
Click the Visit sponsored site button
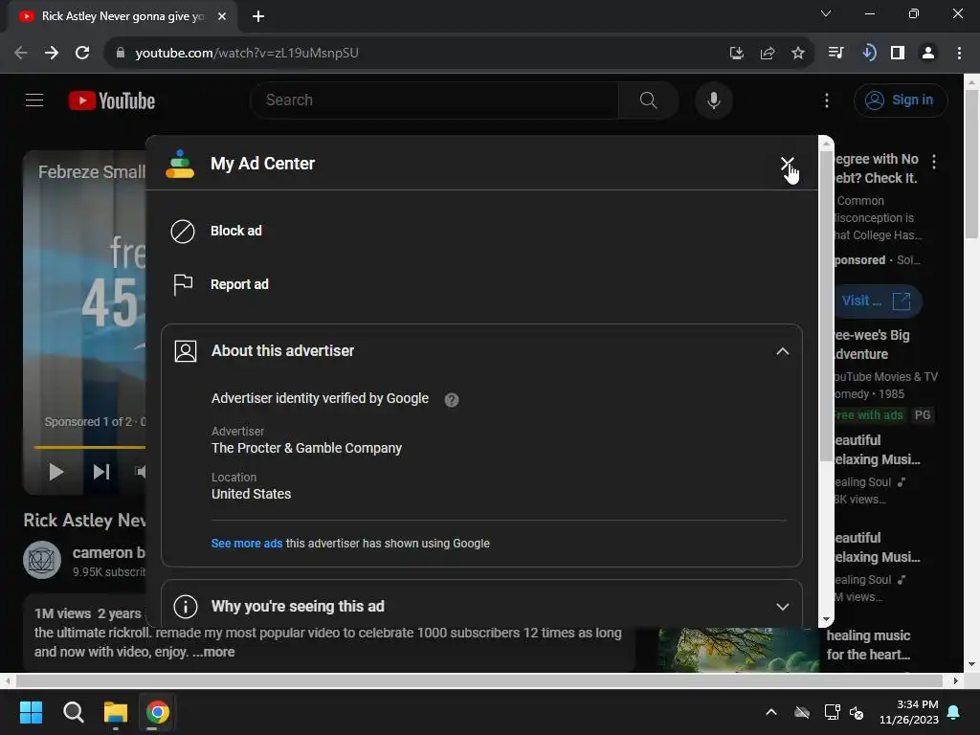click(x=879, y=301)
